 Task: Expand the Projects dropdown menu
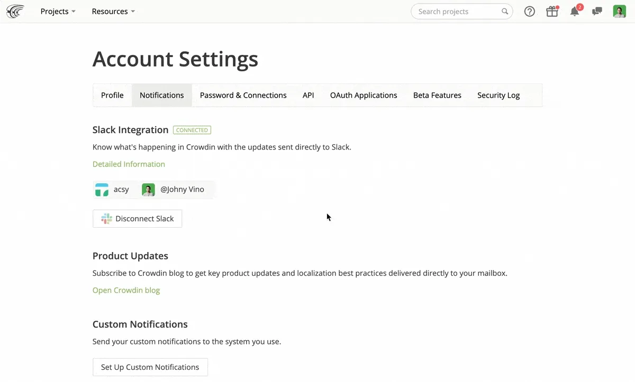pyautogui.click(x=58, y=12)
